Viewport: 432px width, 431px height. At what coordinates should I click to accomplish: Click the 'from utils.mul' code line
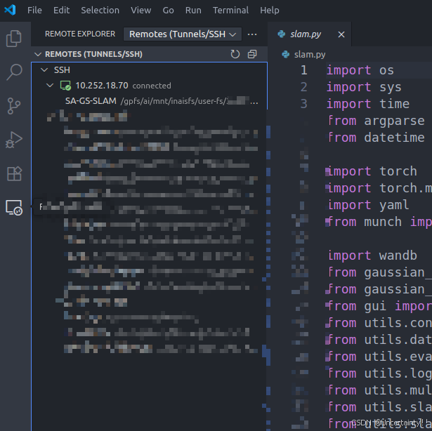click(379, 390)
